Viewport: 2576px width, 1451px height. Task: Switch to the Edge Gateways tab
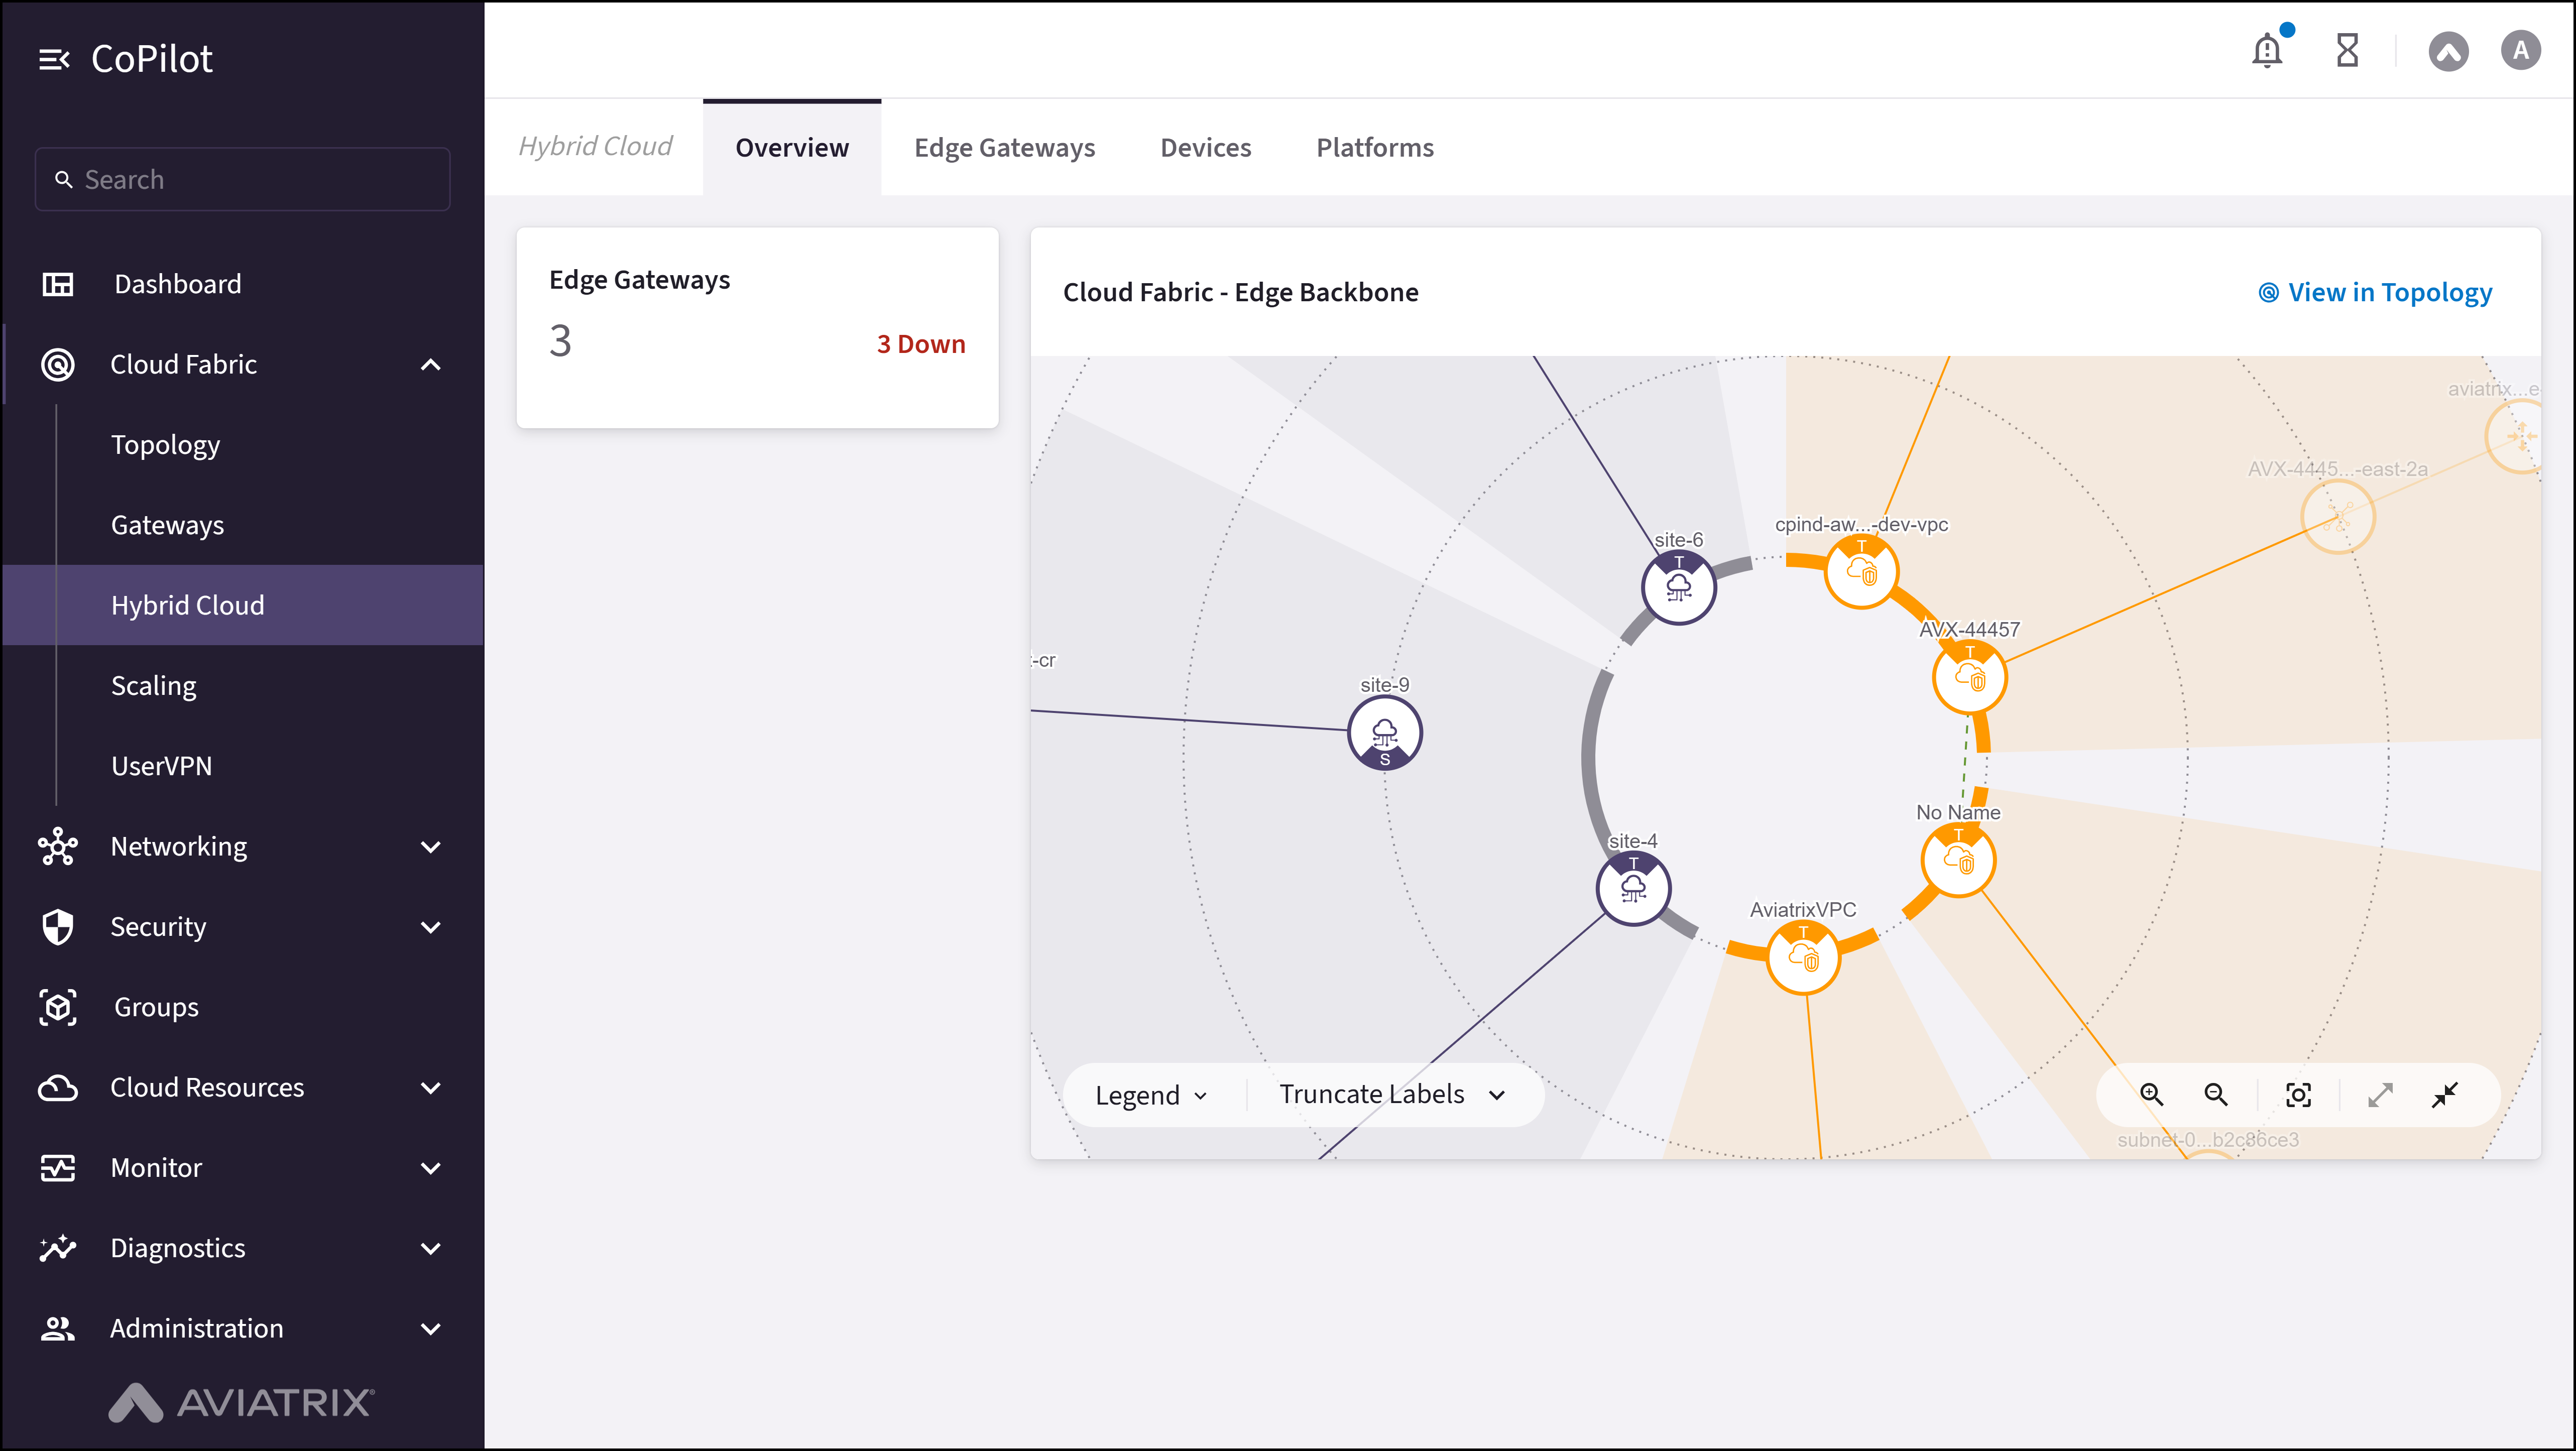click(1004, 147)
